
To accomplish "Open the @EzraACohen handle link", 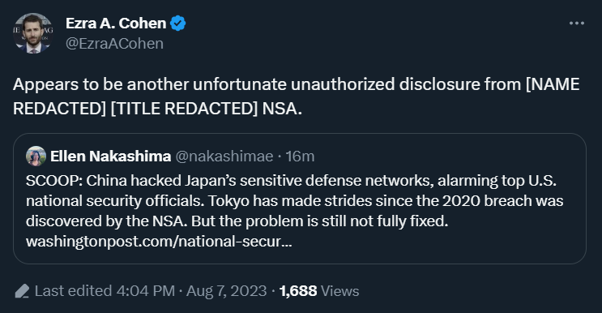I will click(x=114, y=44).
